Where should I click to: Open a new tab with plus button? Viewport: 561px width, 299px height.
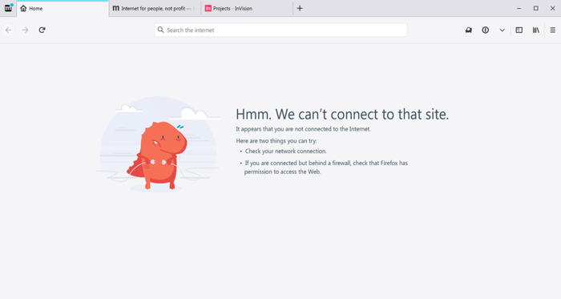[300, 8]
